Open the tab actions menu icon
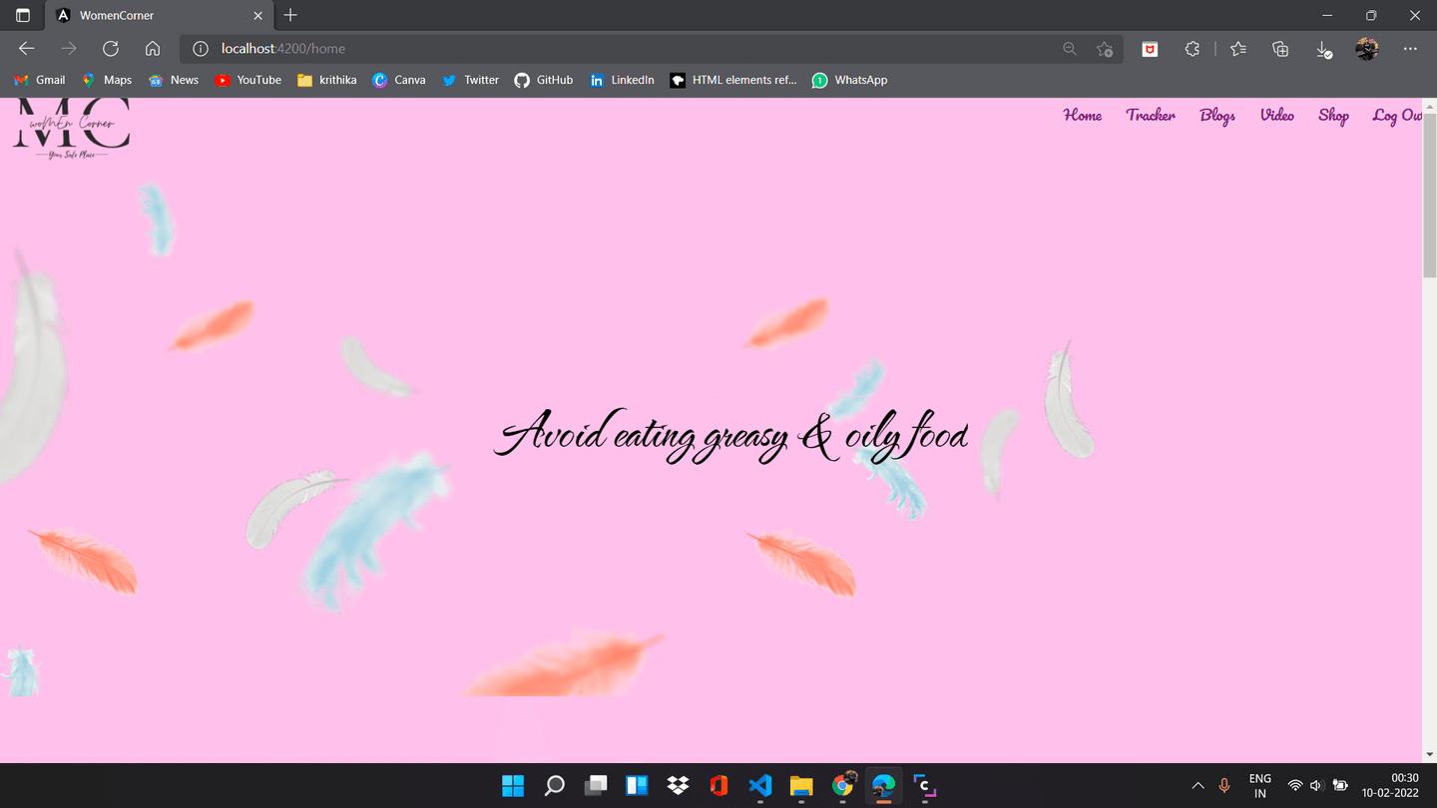The height and width of the screenshot is (808, 1437). [23, 16]
